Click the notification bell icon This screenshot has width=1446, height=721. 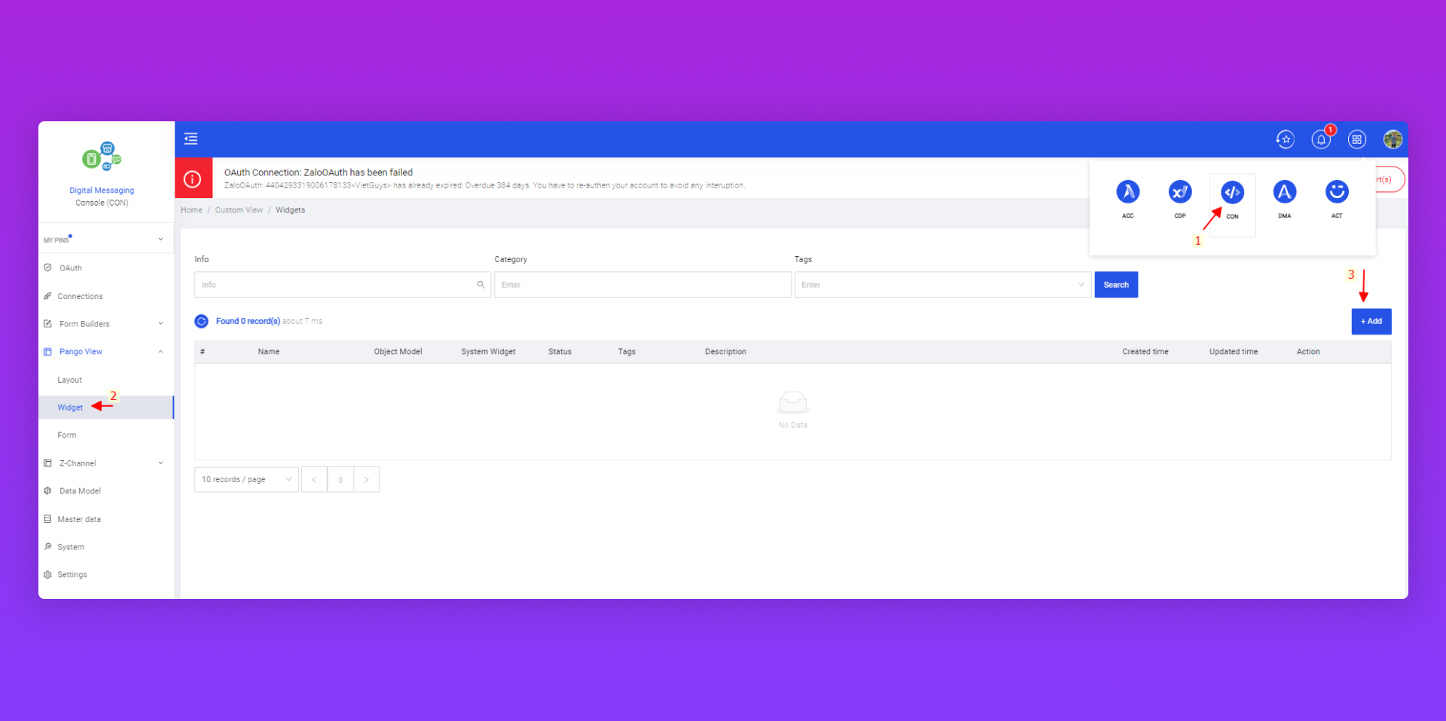1321,139
